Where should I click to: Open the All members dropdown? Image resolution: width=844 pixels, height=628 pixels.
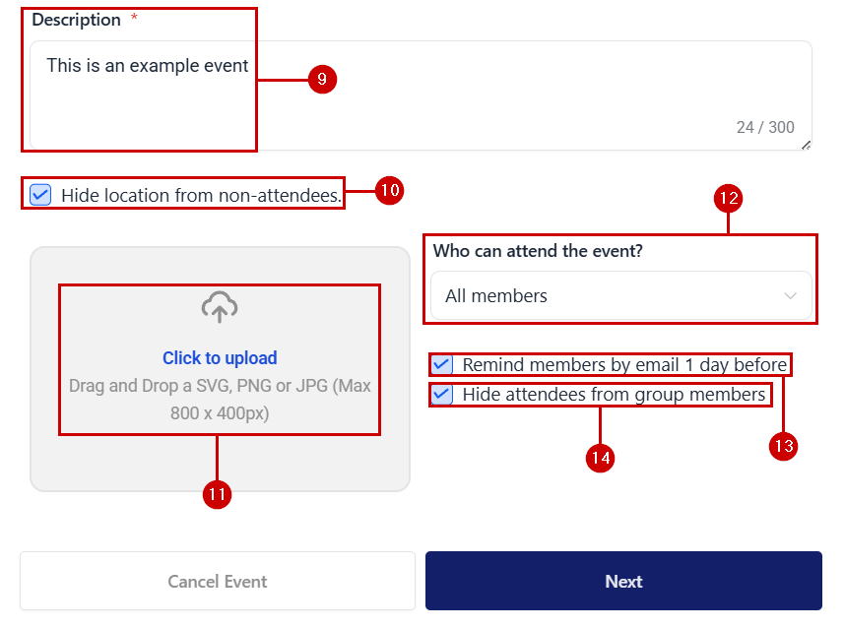point(620,296)
